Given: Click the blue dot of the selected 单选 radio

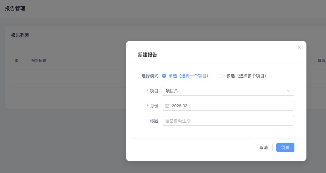Looking at the screenshot, I should point(164,76).
